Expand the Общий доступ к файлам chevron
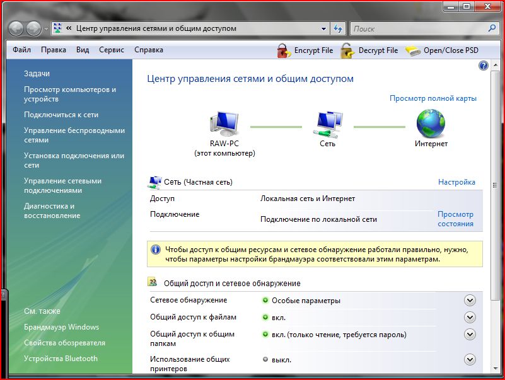Viewport: 505px width, 380px height. (470, 318)
